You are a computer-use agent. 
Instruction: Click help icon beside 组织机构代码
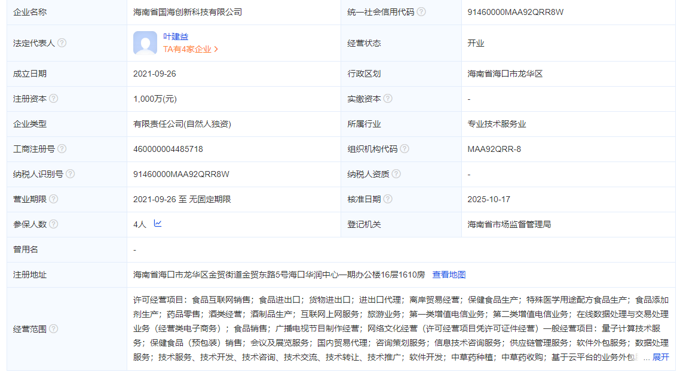point(405,149)
